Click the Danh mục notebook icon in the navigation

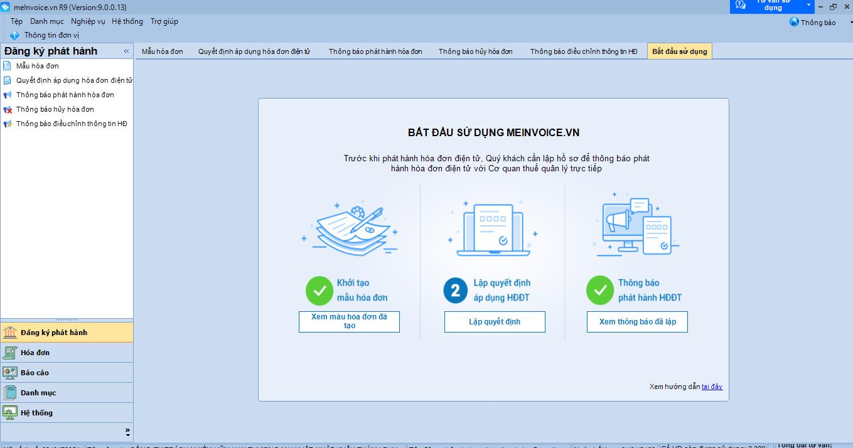(x=10, y=393)
